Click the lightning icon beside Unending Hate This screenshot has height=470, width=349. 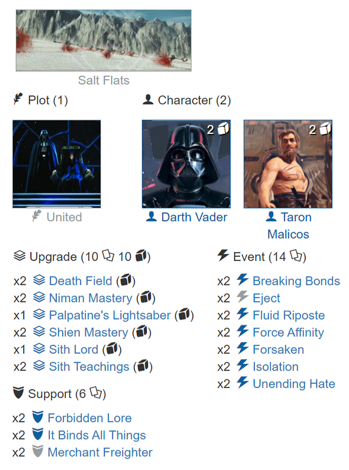pos(242,383)
